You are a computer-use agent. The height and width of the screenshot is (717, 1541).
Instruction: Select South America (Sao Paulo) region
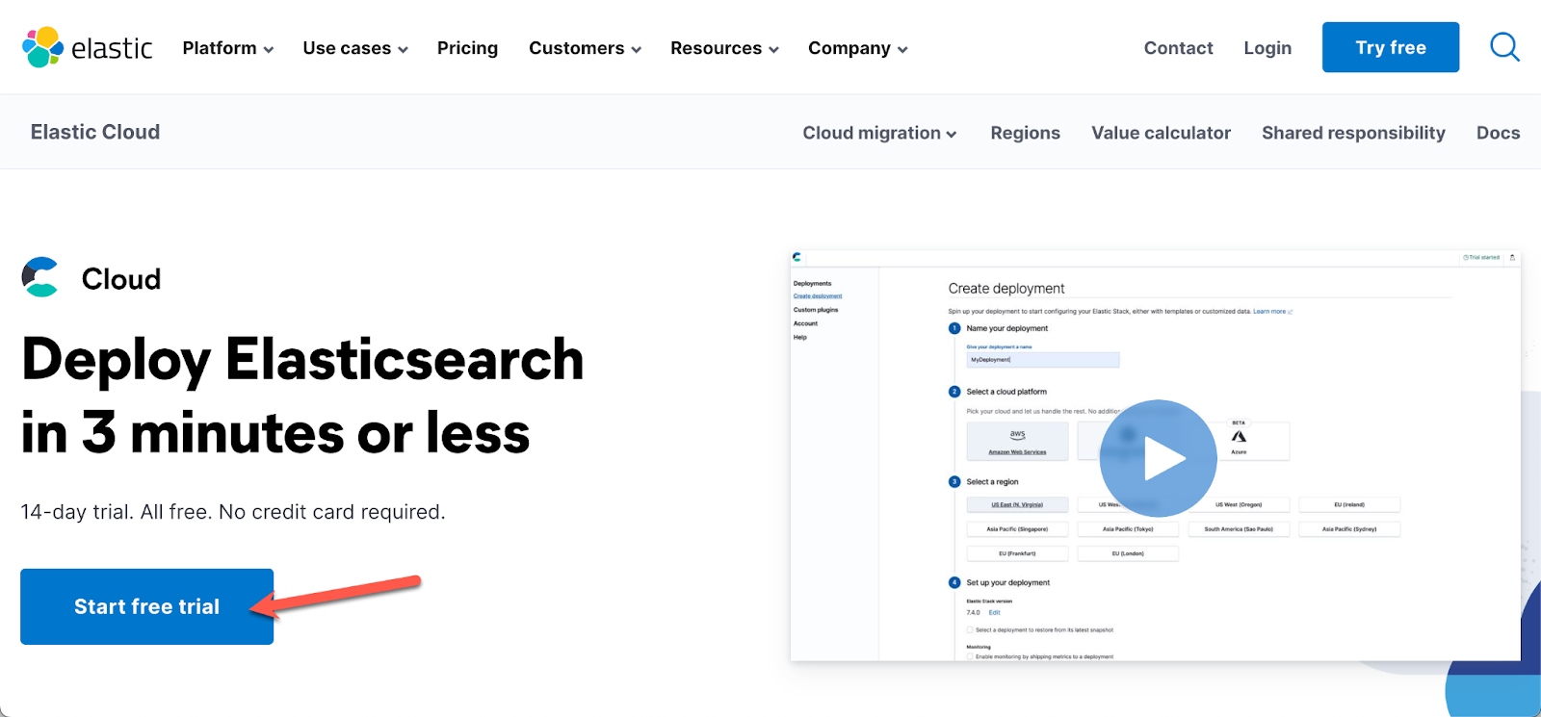(1239, 529)
